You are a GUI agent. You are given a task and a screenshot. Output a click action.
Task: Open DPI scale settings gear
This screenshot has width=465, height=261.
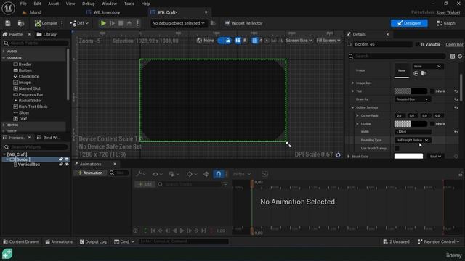[x=338, y=154]
